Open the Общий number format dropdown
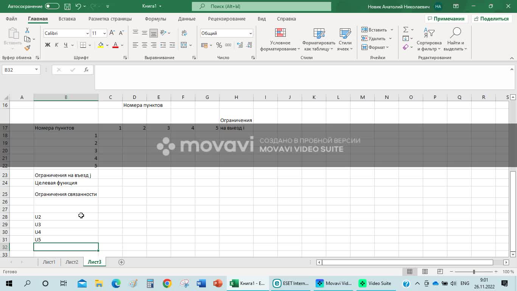Image resolution: width=517 pixels, height=291 pixels. point(251,33)
